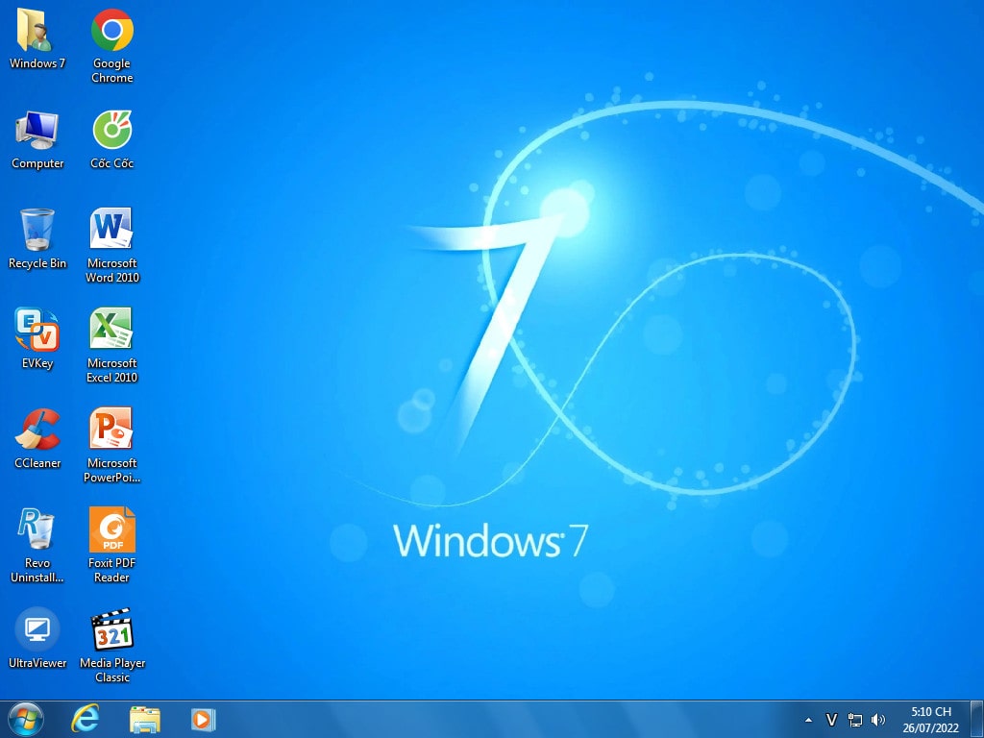Viewport: 984px width, 738px height.
Task: Switch input method via the V language indicator
Action: (831, 719)
